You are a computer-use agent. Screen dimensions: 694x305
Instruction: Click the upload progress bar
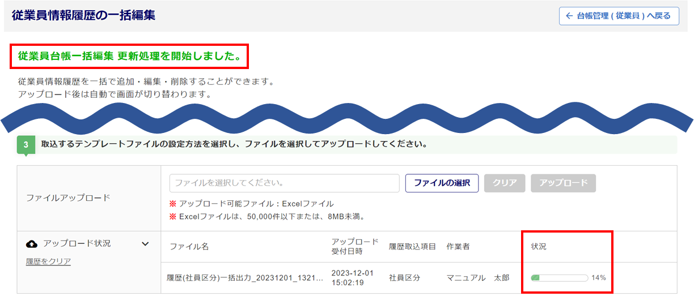pos(559,278)
